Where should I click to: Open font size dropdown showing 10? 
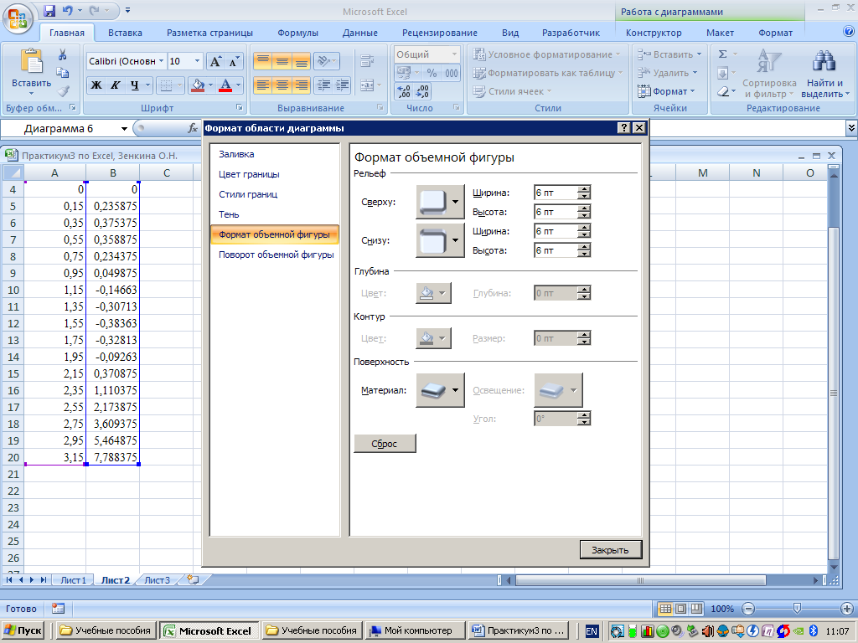(197, 61)
